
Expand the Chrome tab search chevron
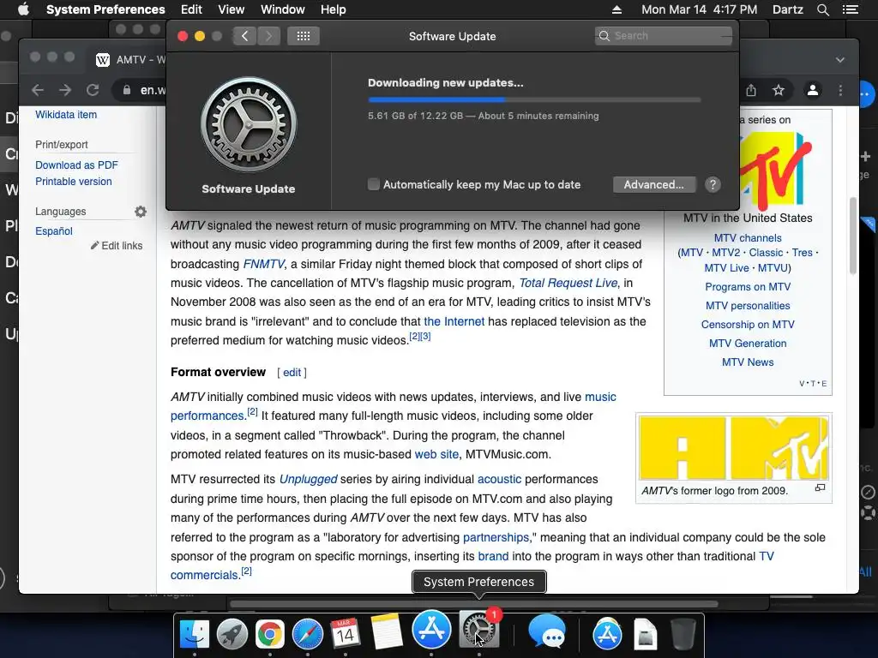[840, 60]
